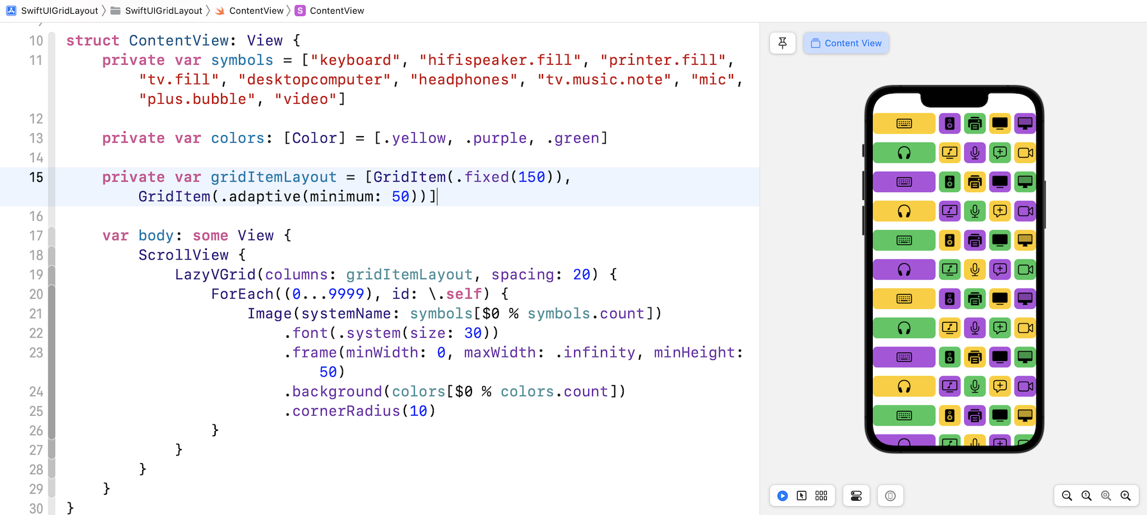Click the yellow keyboard tile in top row

[904, 124]
